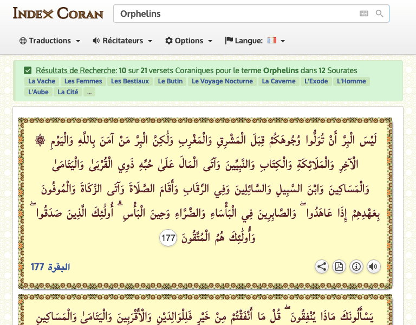Click the Index Coran logo
Screen dimensions: 416x325
coord(58,13)
